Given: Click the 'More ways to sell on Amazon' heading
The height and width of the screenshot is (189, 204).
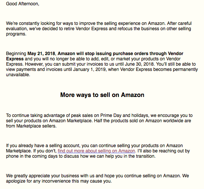Looking at the screenshot, I should [x=102, y=95].
